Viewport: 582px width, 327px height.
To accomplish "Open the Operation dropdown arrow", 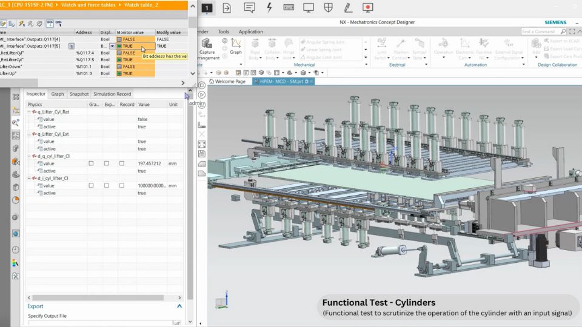I will click(444, 58).
